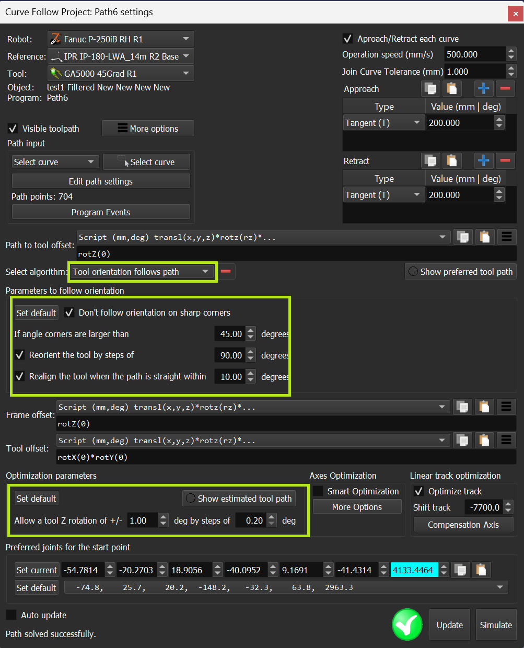Remove the selected algorithm with red minus icon
Viewport: 524px width, 648px height.
click(226, 272)
